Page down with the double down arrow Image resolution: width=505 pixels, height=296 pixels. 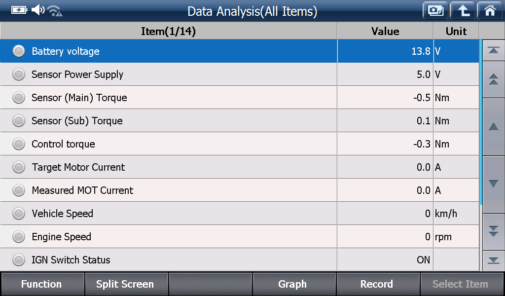493,231
